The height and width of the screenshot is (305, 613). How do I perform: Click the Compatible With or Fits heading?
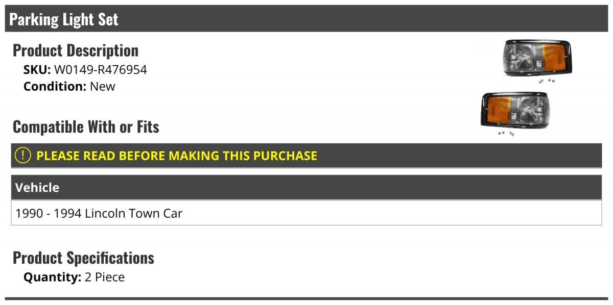click(x=86, y=126)
